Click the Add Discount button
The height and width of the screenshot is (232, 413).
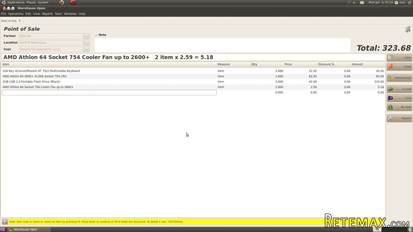click(x=399, y=78)
